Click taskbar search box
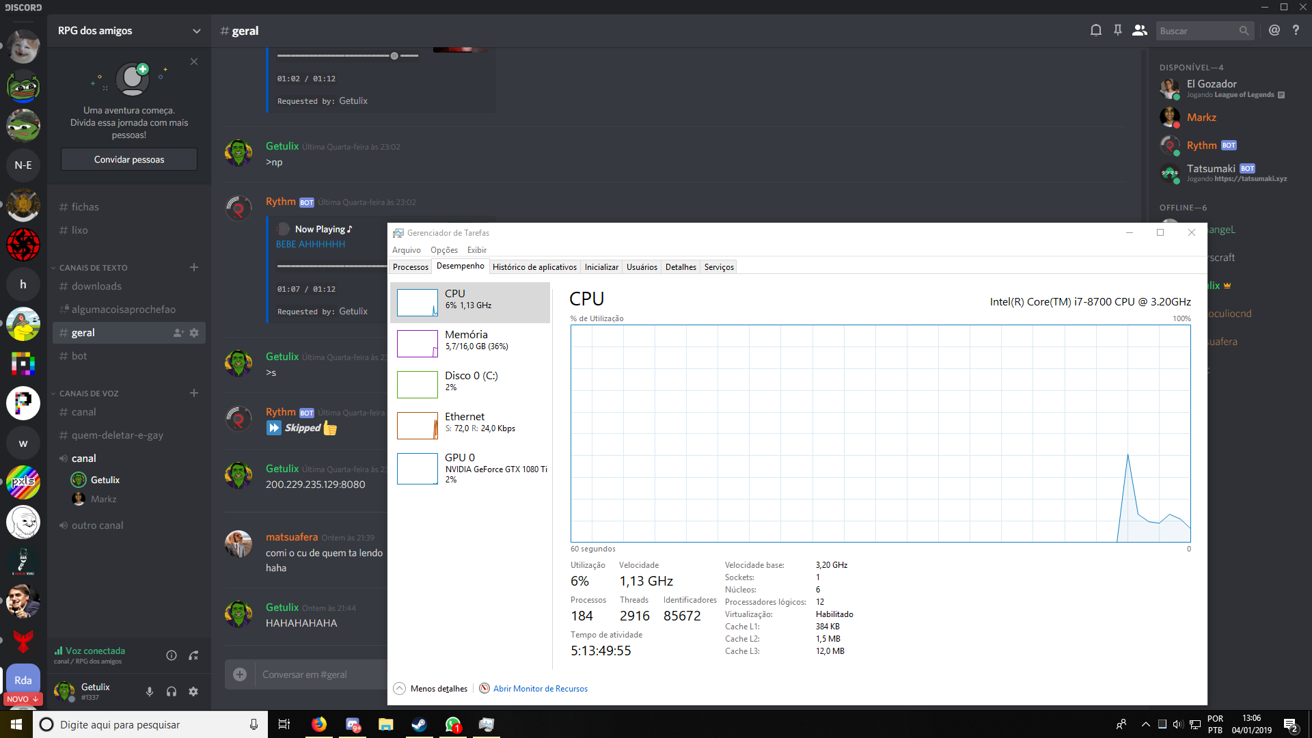The width and height of the screenshot is (1312, 738). coord(150,724)
